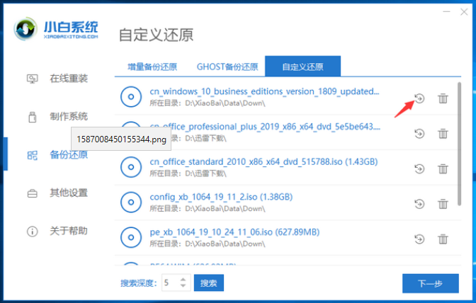This screenshot has height=303, width=476.
Task: Click the file list vertical scrollbar
Action: click(x=459, y=142)
